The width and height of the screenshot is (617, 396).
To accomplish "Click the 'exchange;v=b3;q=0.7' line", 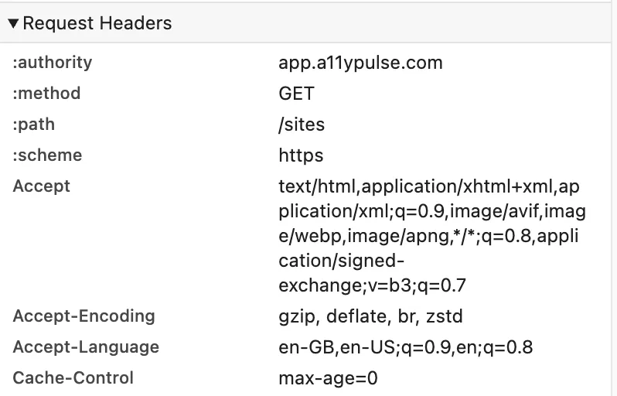I will (372, 285).
